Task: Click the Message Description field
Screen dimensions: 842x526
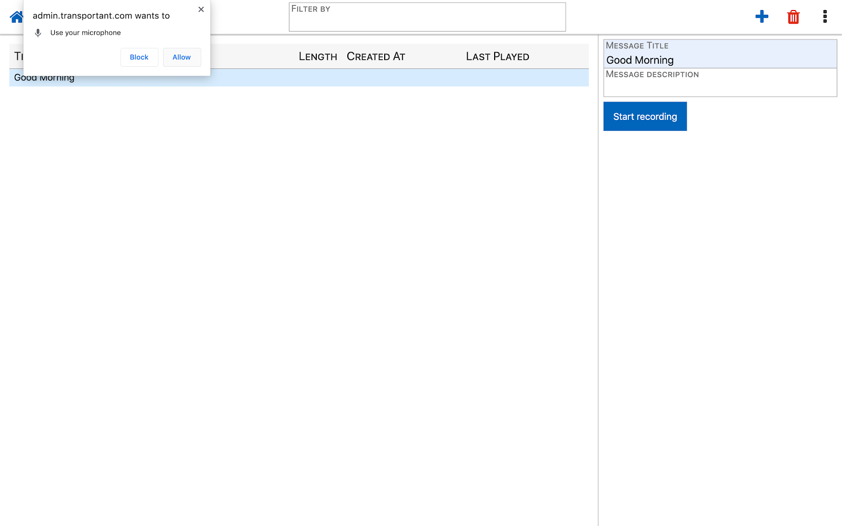Action: coord(720,83)
